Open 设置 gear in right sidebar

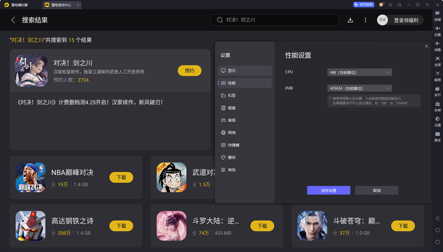437,122
